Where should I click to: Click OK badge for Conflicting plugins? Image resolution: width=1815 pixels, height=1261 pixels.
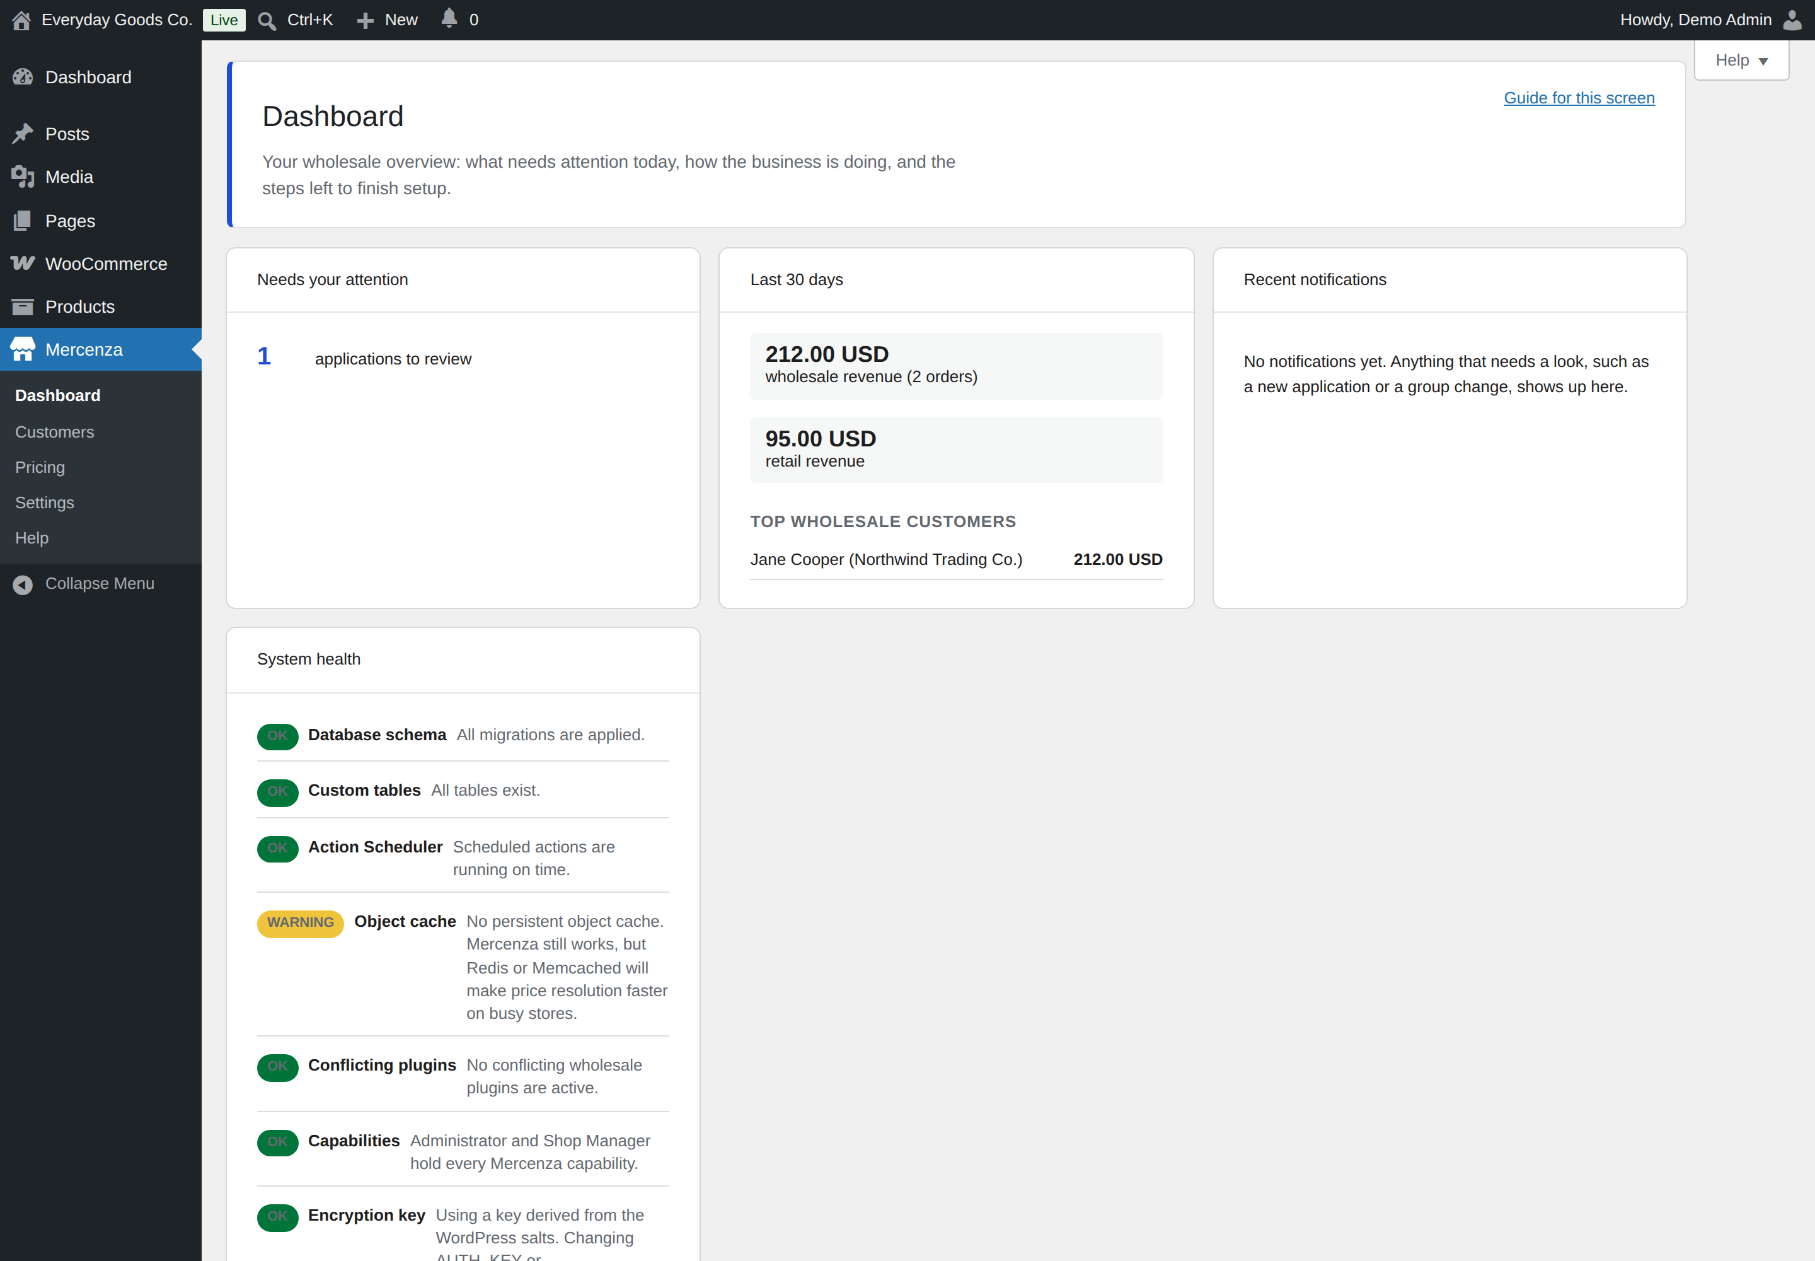coord(277,1067)
